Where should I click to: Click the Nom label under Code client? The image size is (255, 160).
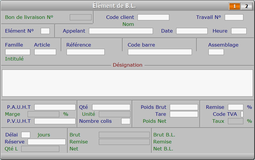[x=128, y=24]
